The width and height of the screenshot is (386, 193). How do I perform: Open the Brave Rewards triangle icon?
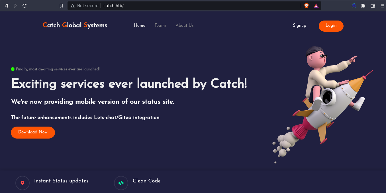point(316,6)
